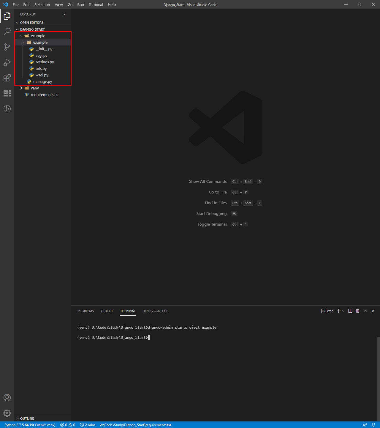This screenshot has width=380, height=428.
Task: Collapse the OPEN EDITORS section
Action: tap(43, 23)
